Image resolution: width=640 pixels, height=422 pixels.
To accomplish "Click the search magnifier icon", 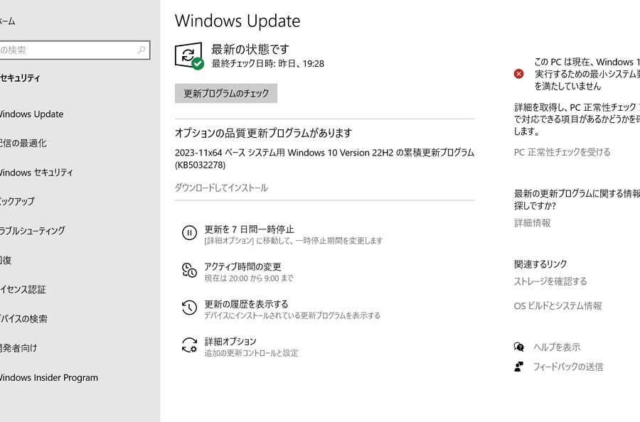I will tap(142, 50).
